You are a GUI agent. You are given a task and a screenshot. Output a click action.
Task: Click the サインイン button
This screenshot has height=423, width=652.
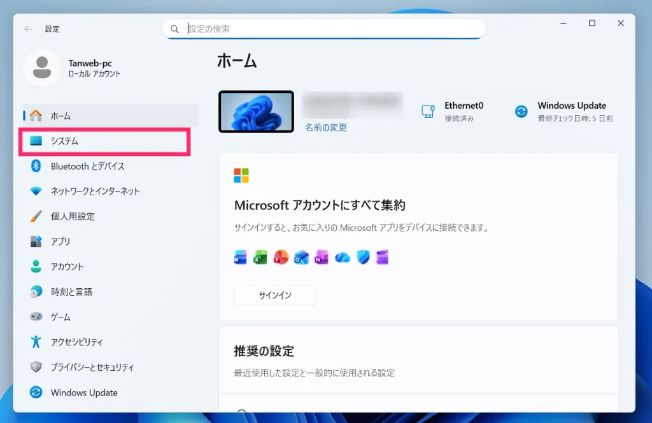tap(275, 295)
